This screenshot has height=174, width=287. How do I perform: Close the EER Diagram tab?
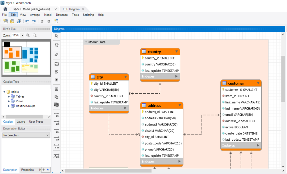pos(83,9)
